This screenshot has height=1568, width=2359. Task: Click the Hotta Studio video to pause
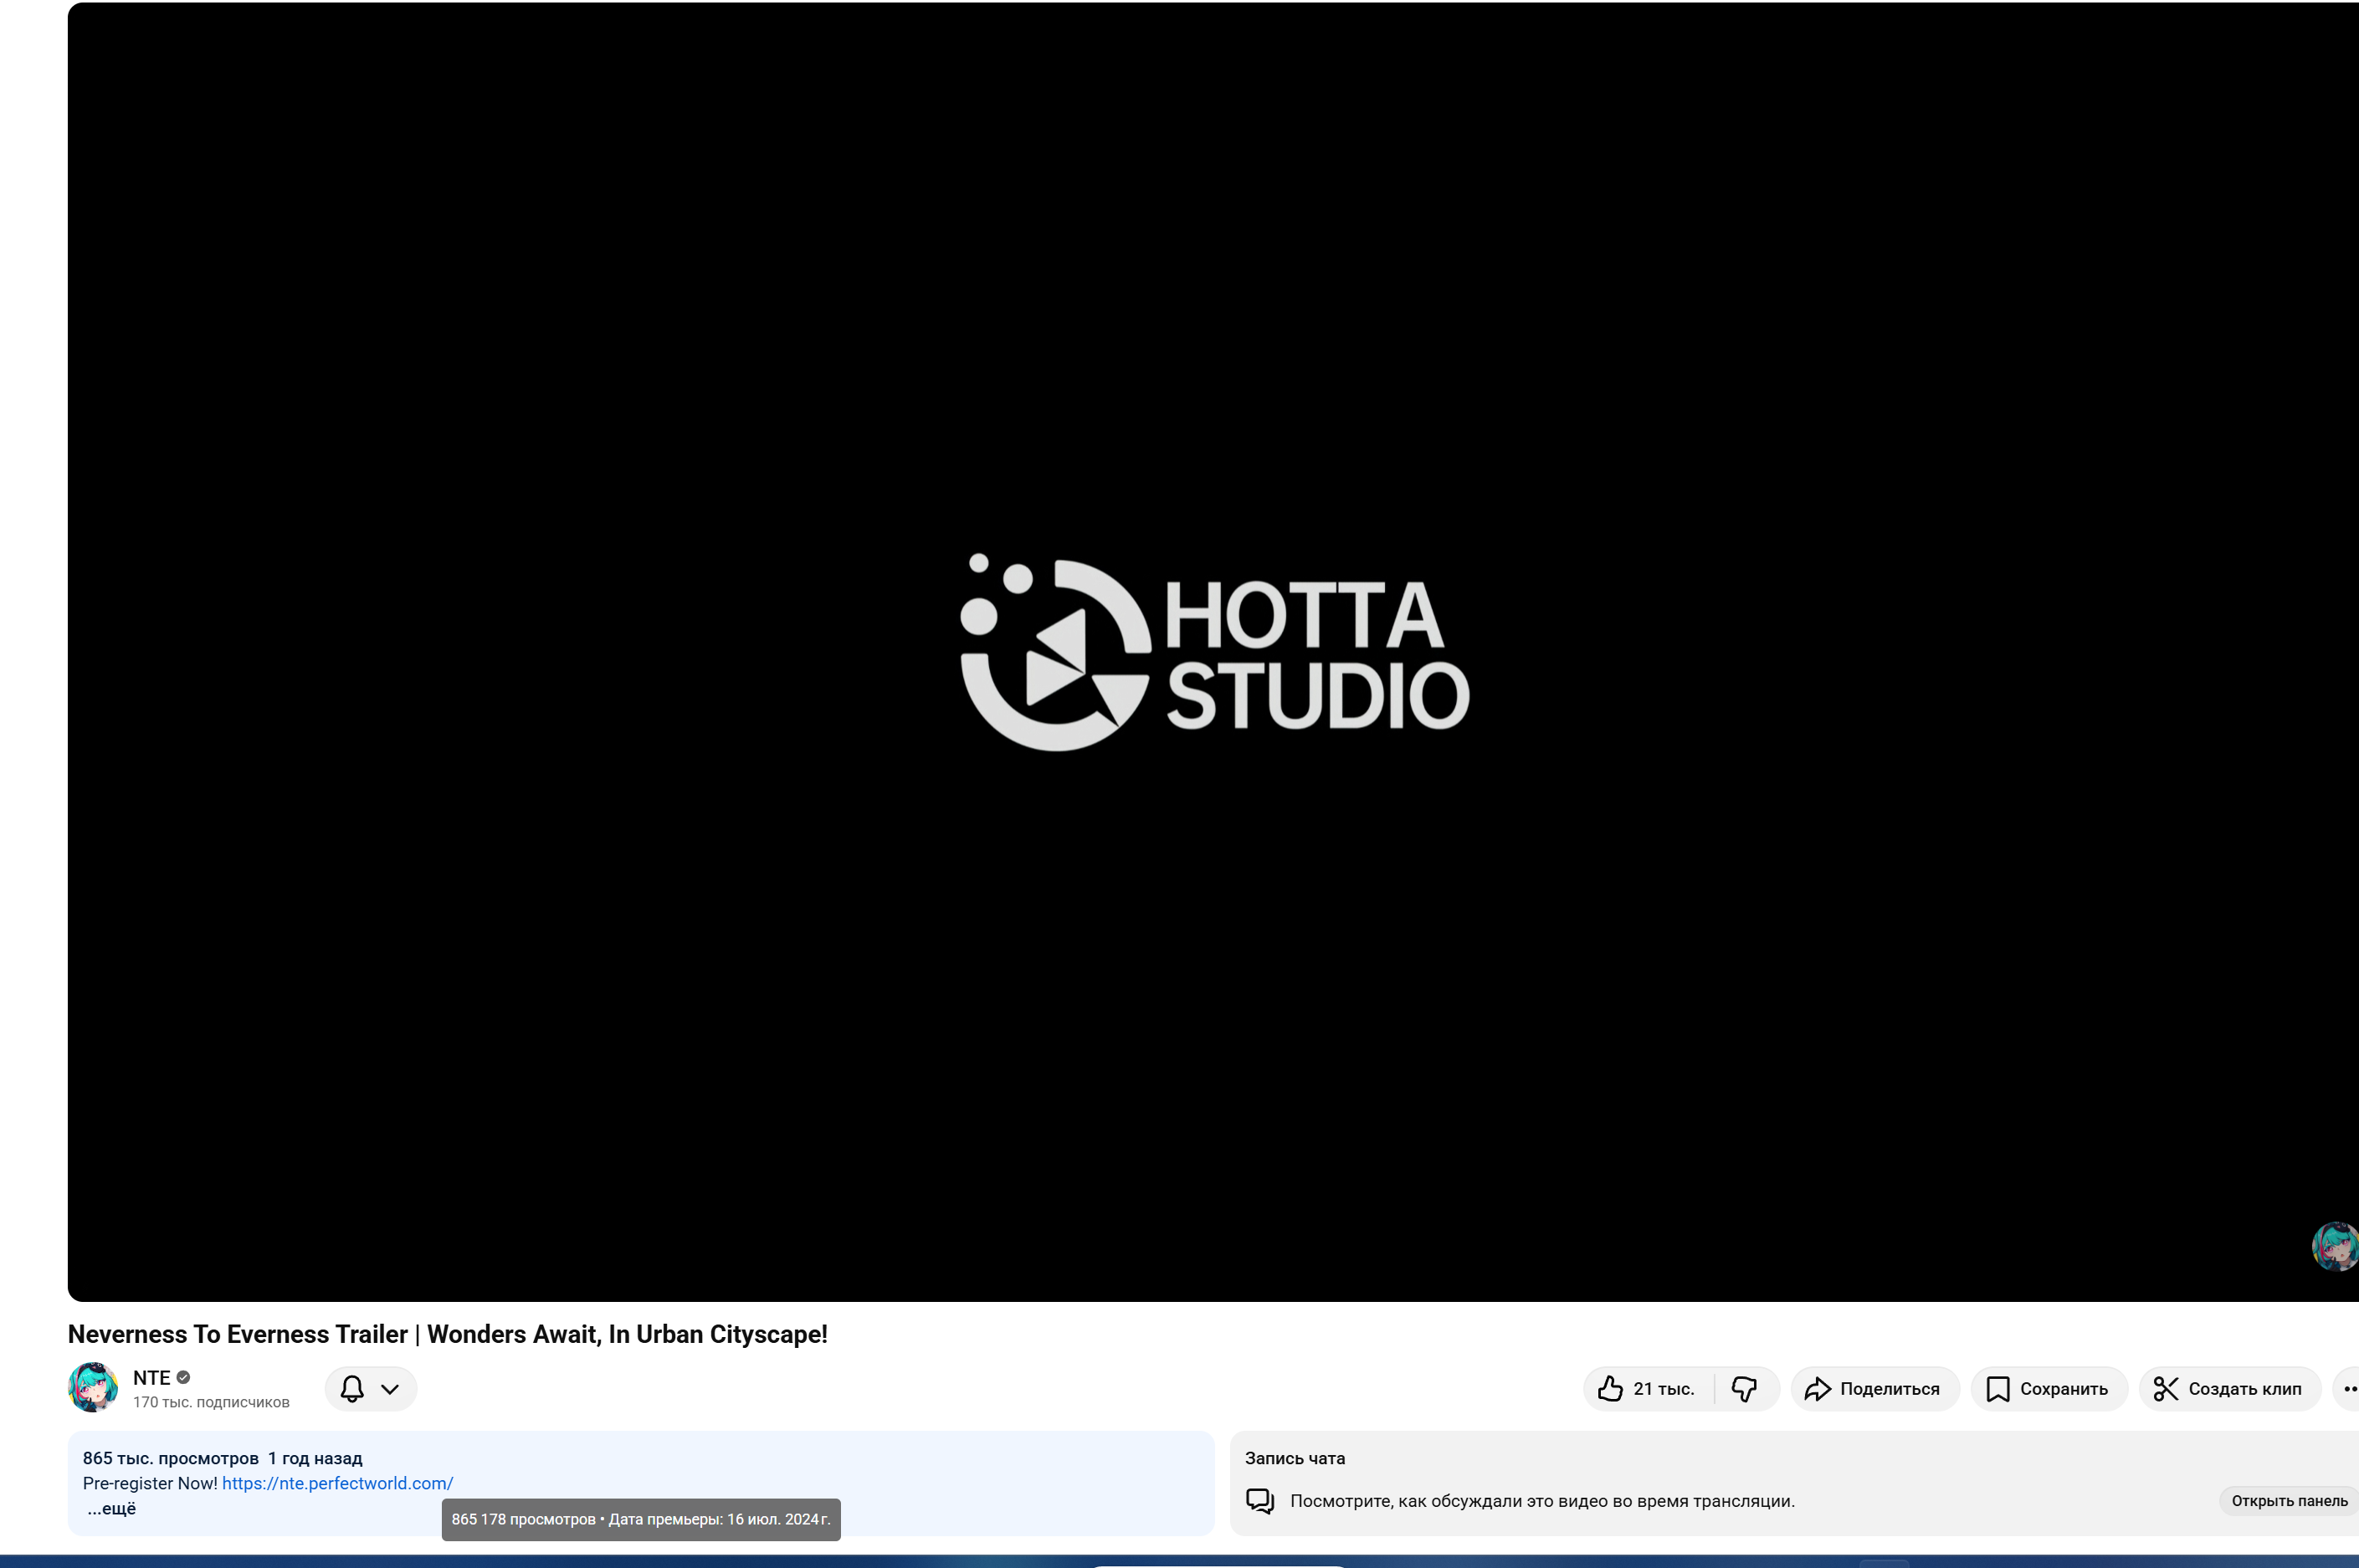pos(1213,651)
